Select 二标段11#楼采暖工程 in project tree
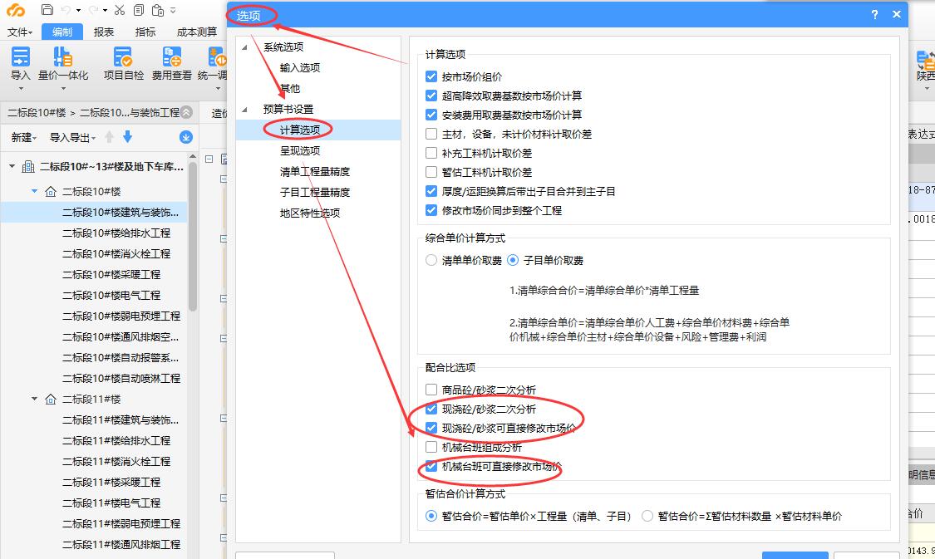Image resolution: width=935 pixels, height=559 pixels. coord(111,482)
